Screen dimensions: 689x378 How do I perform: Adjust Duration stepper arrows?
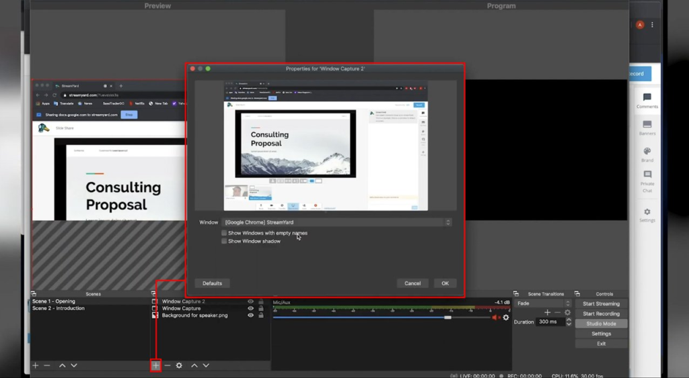(569, 322)
